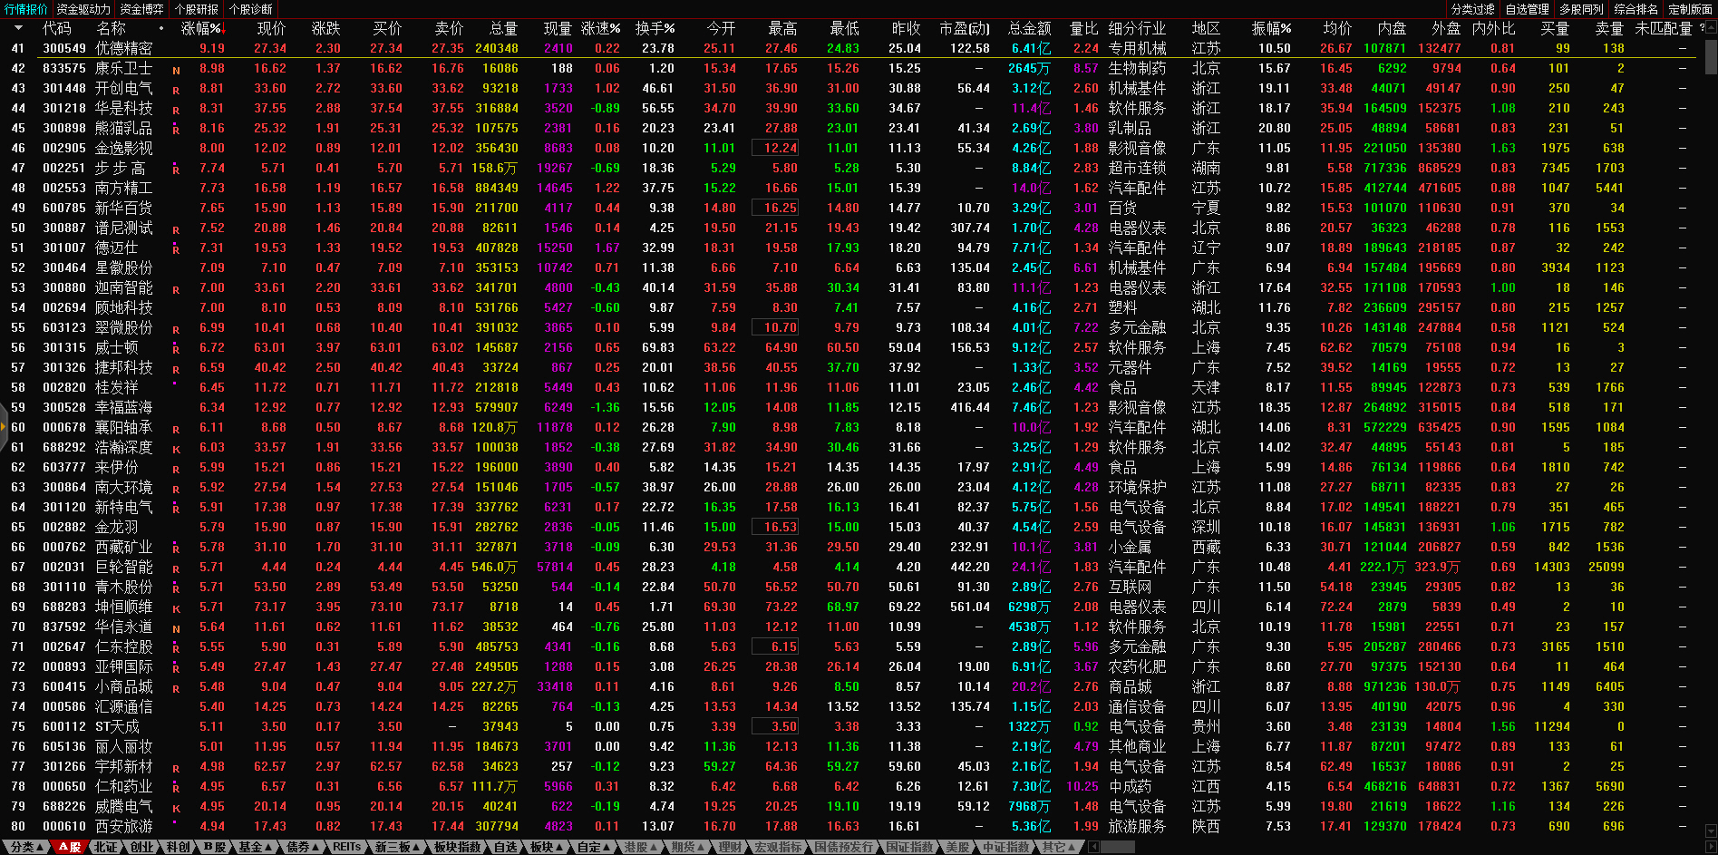The width and height of the screenshot is (1718, 855).
Task: Click the 定制版面 button
Action: [1690, 9]
